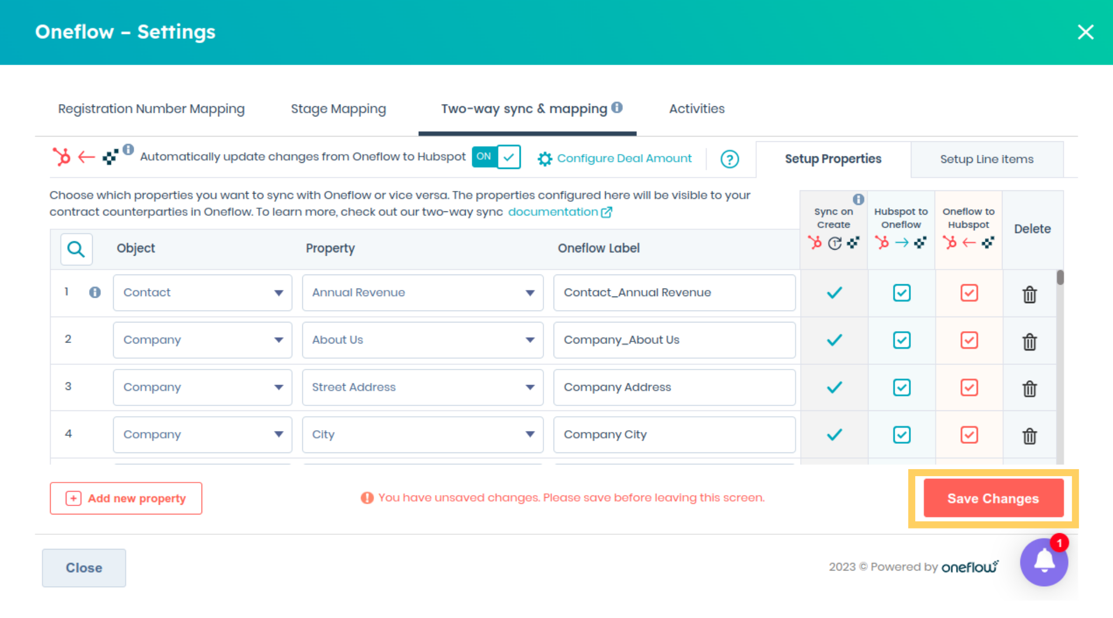Click the refresh icon under Sync on Create
Image resolution: width=1113 pixels, height=618 pixels.
pos(834,243)
